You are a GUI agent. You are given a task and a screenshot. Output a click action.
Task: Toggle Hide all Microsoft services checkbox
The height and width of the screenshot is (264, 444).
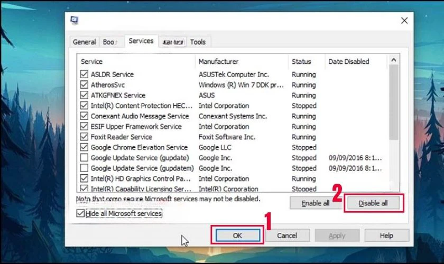tap(80, 214)
